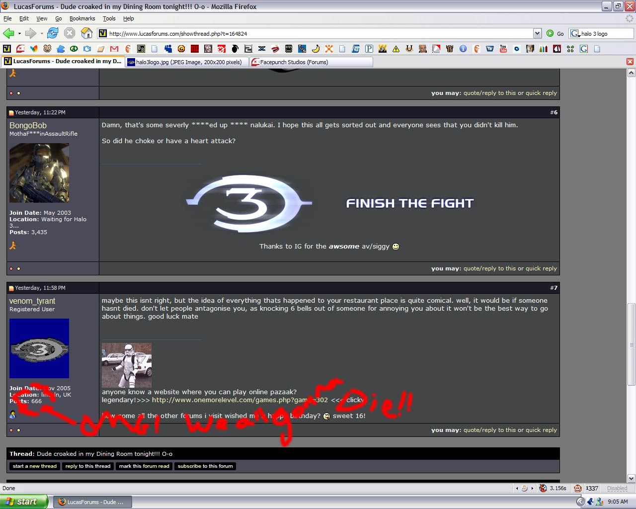The height and width of the screenshot is (509, 636).
Task: Click the Halo 3 Finish the Fight signature image
Action: (x=329, y=203)
